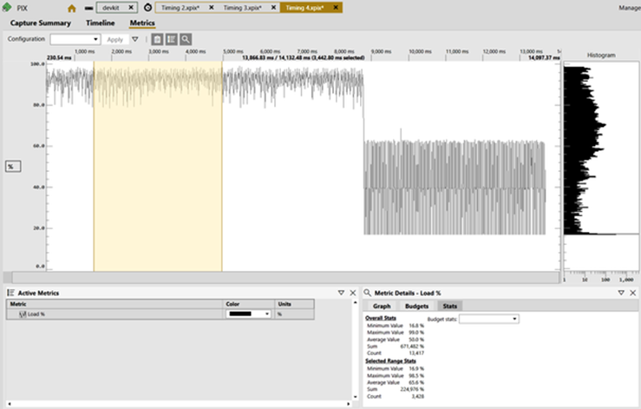Open Metric Details panel options triangle
The image size is (641, 409).
621,293
